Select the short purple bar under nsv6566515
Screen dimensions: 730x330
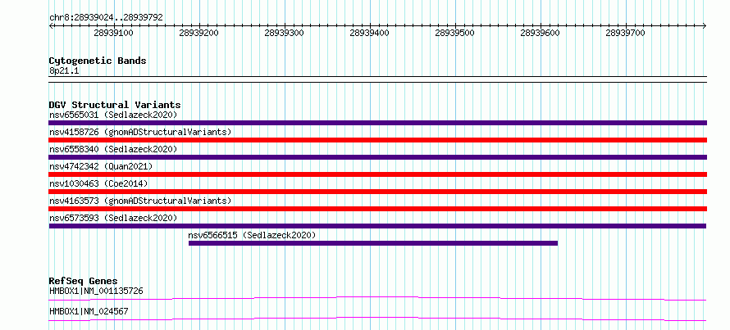[373, 243]
